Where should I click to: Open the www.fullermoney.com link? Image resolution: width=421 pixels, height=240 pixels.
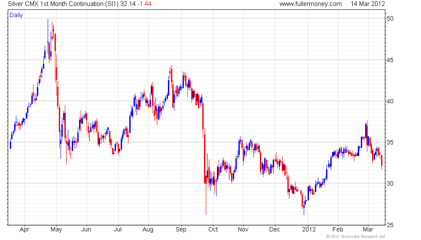[x=310, y=4]
